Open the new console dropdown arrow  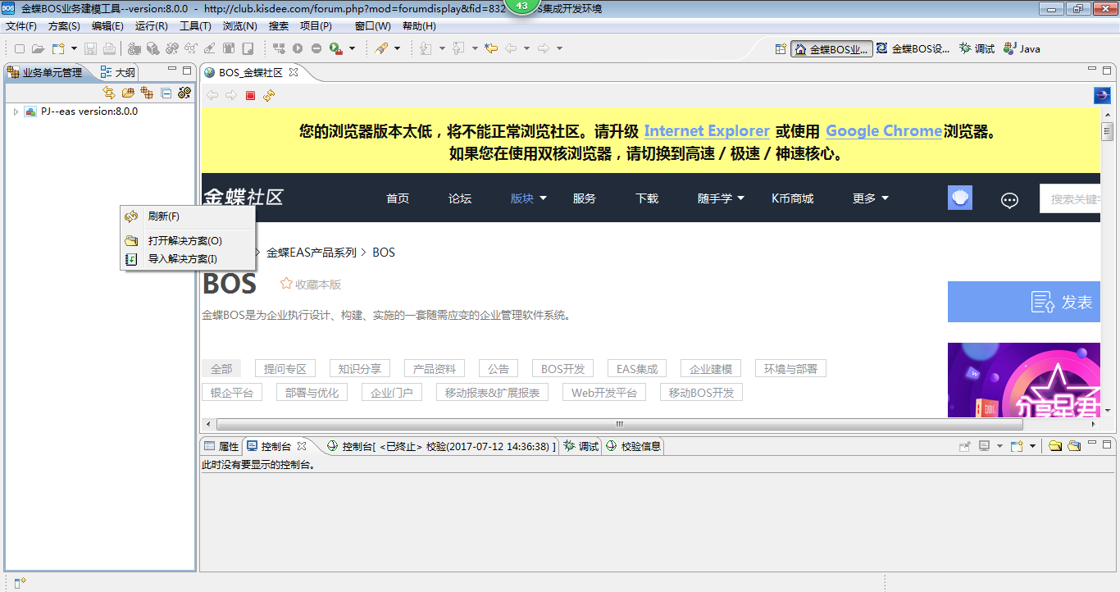pos(1032,446)
